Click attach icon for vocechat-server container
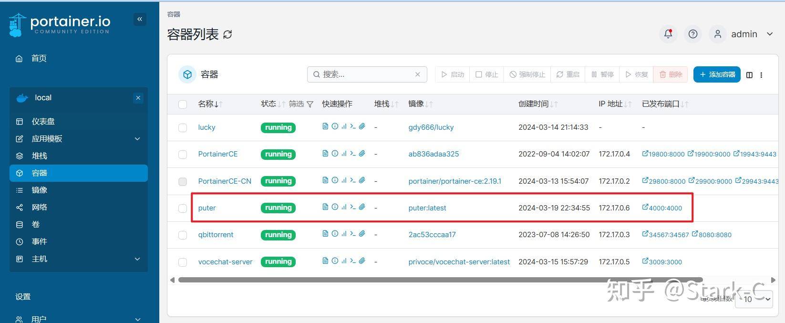The image size is (785, 323). click(362, 260)
